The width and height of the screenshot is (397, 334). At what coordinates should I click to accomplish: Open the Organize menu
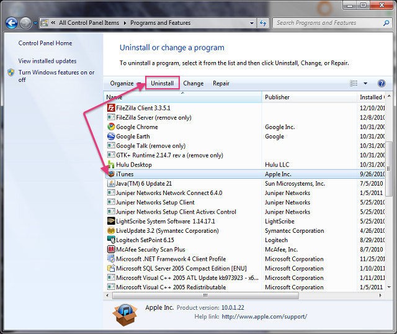pos(125,83)
